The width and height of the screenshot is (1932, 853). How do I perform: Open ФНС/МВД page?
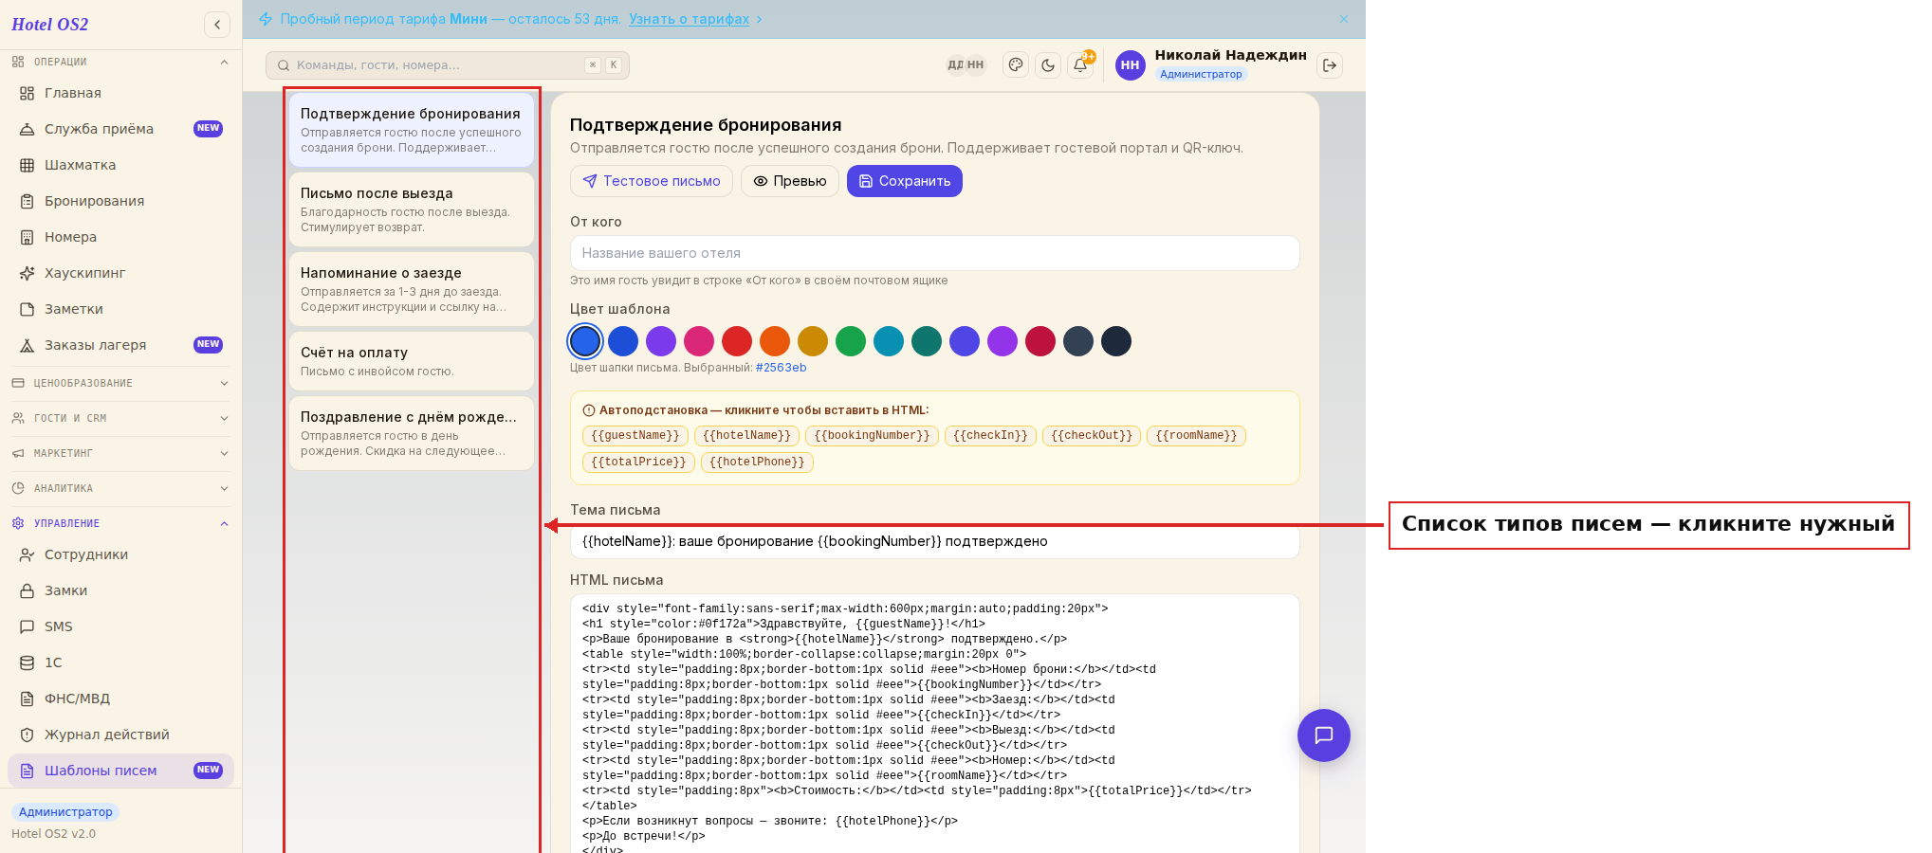[120, 699]
